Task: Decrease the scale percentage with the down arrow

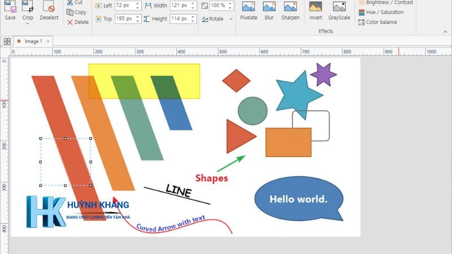Action: tap(231, 8)
